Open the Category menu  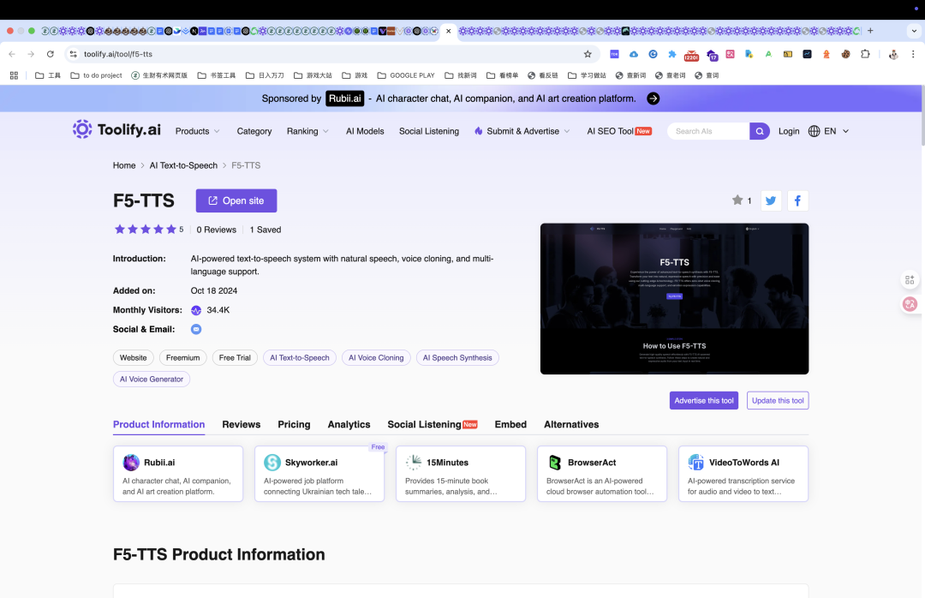pos(254,131)
